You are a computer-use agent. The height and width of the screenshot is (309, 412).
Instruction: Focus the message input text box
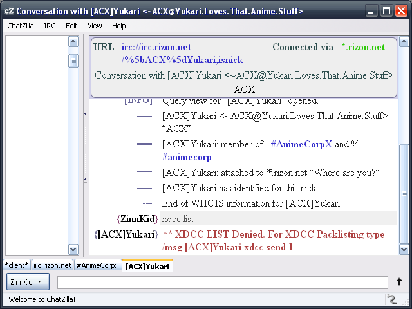point(222,282)
